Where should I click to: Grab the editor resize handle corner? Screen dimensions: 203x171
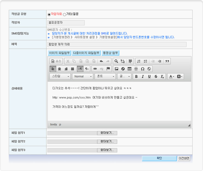[189, 125]
